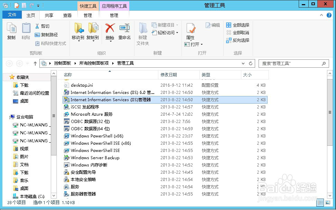The height and width of the screenshot is (210, 336).
Task: Open address bar history dropdown
Action: point(243,63)
